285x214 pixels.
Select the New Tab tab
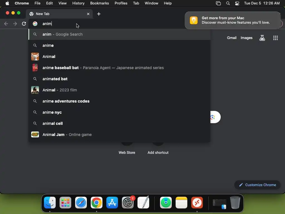coord(59,14)
